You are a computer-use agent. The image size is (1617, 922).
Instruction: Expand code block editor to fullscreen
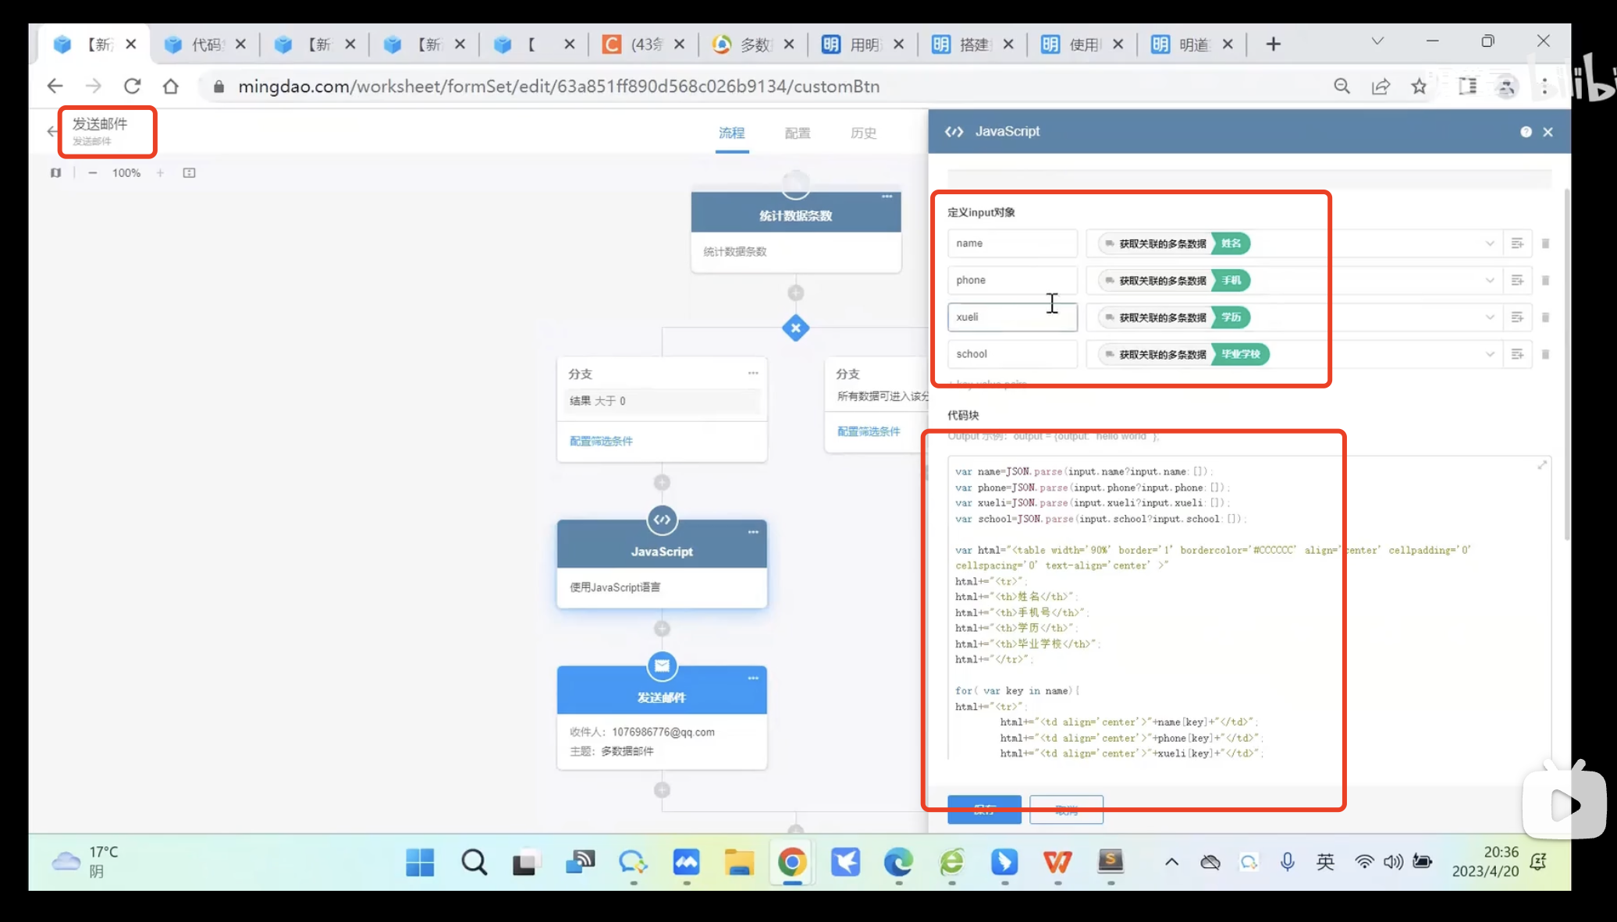[x=1542, y=465]
